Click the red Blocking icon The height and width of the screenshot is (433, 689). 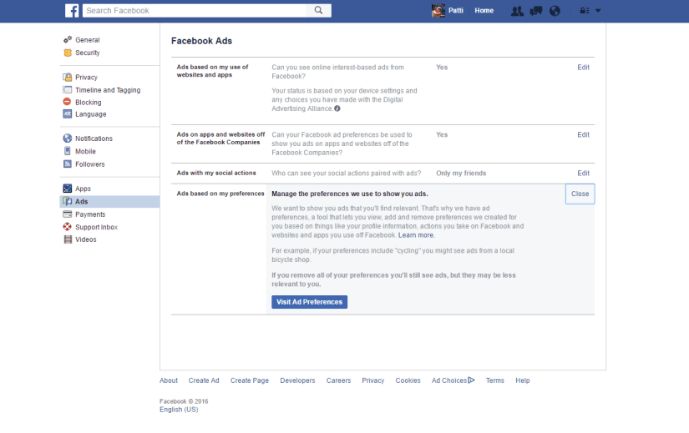coord(67,102)
